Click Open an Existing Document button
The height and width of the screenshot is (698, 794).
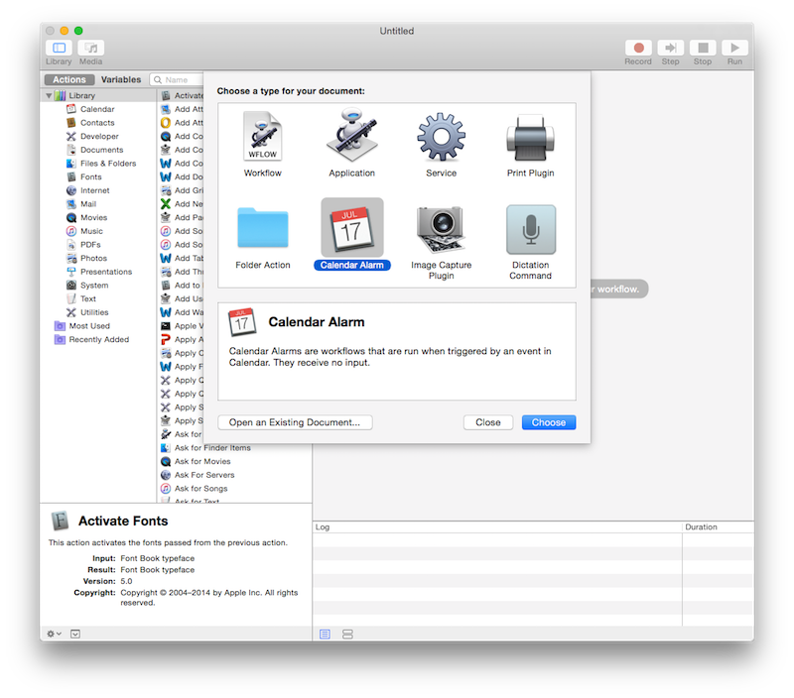[x=295, y=422]
